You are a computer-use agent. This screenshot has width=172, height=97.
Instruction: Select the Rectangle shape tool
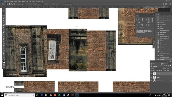coord(4,51)
